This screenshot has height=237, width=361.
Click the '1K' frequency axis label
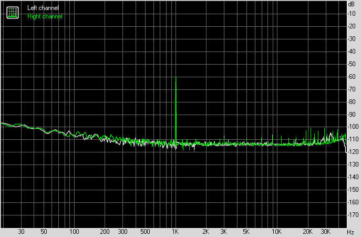[x=176, y=232]
